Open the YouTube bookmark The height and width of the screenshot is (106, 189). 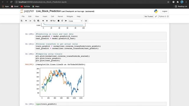pos(25,6)
